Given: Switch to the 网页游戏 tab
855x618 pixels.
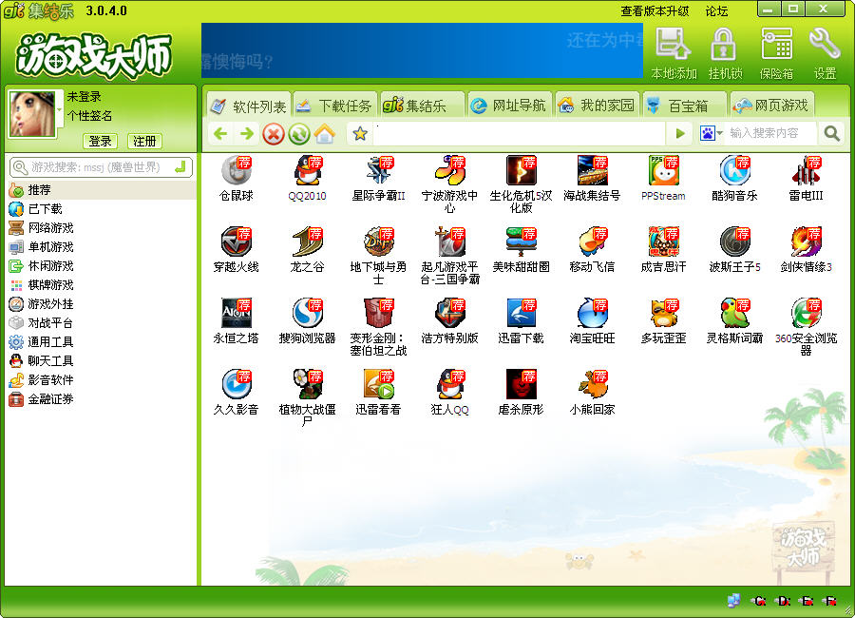Looking at the screenshot, I should coord(771,106).
